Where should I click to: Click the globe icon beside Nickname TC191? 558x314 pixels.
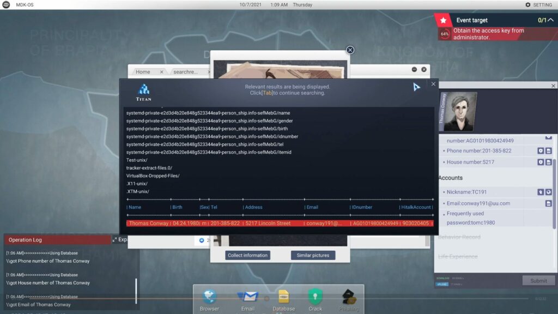548,192
